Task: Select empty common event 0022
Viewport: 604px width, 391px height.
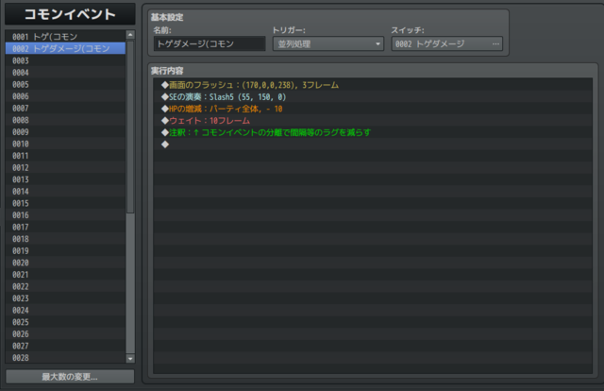Action: pyautogui.click(x=65, y=286)
